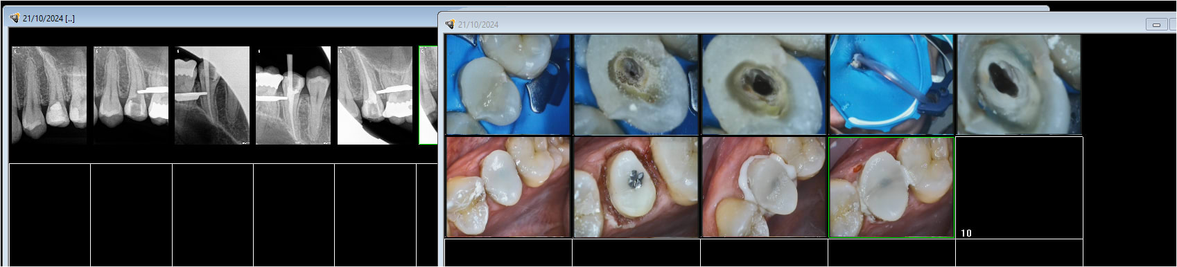Select the fifth X-ray with the white filling
Image resolution: width=1177 pixels, height=267 pixels.
tap(375, 95)
